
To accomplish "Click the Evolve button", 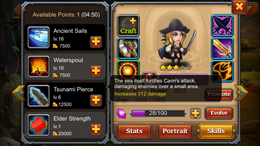I will point(219,113).
